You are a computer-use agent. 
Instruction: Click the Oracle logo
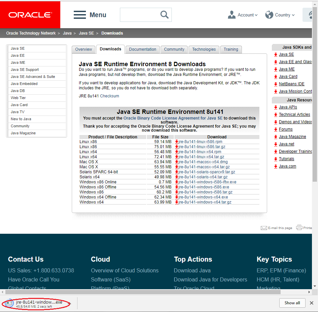coord(30,15)
